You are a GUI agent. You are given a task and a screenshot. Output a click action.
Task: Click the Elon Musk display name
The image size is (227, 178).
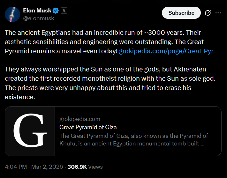point(37,11)
